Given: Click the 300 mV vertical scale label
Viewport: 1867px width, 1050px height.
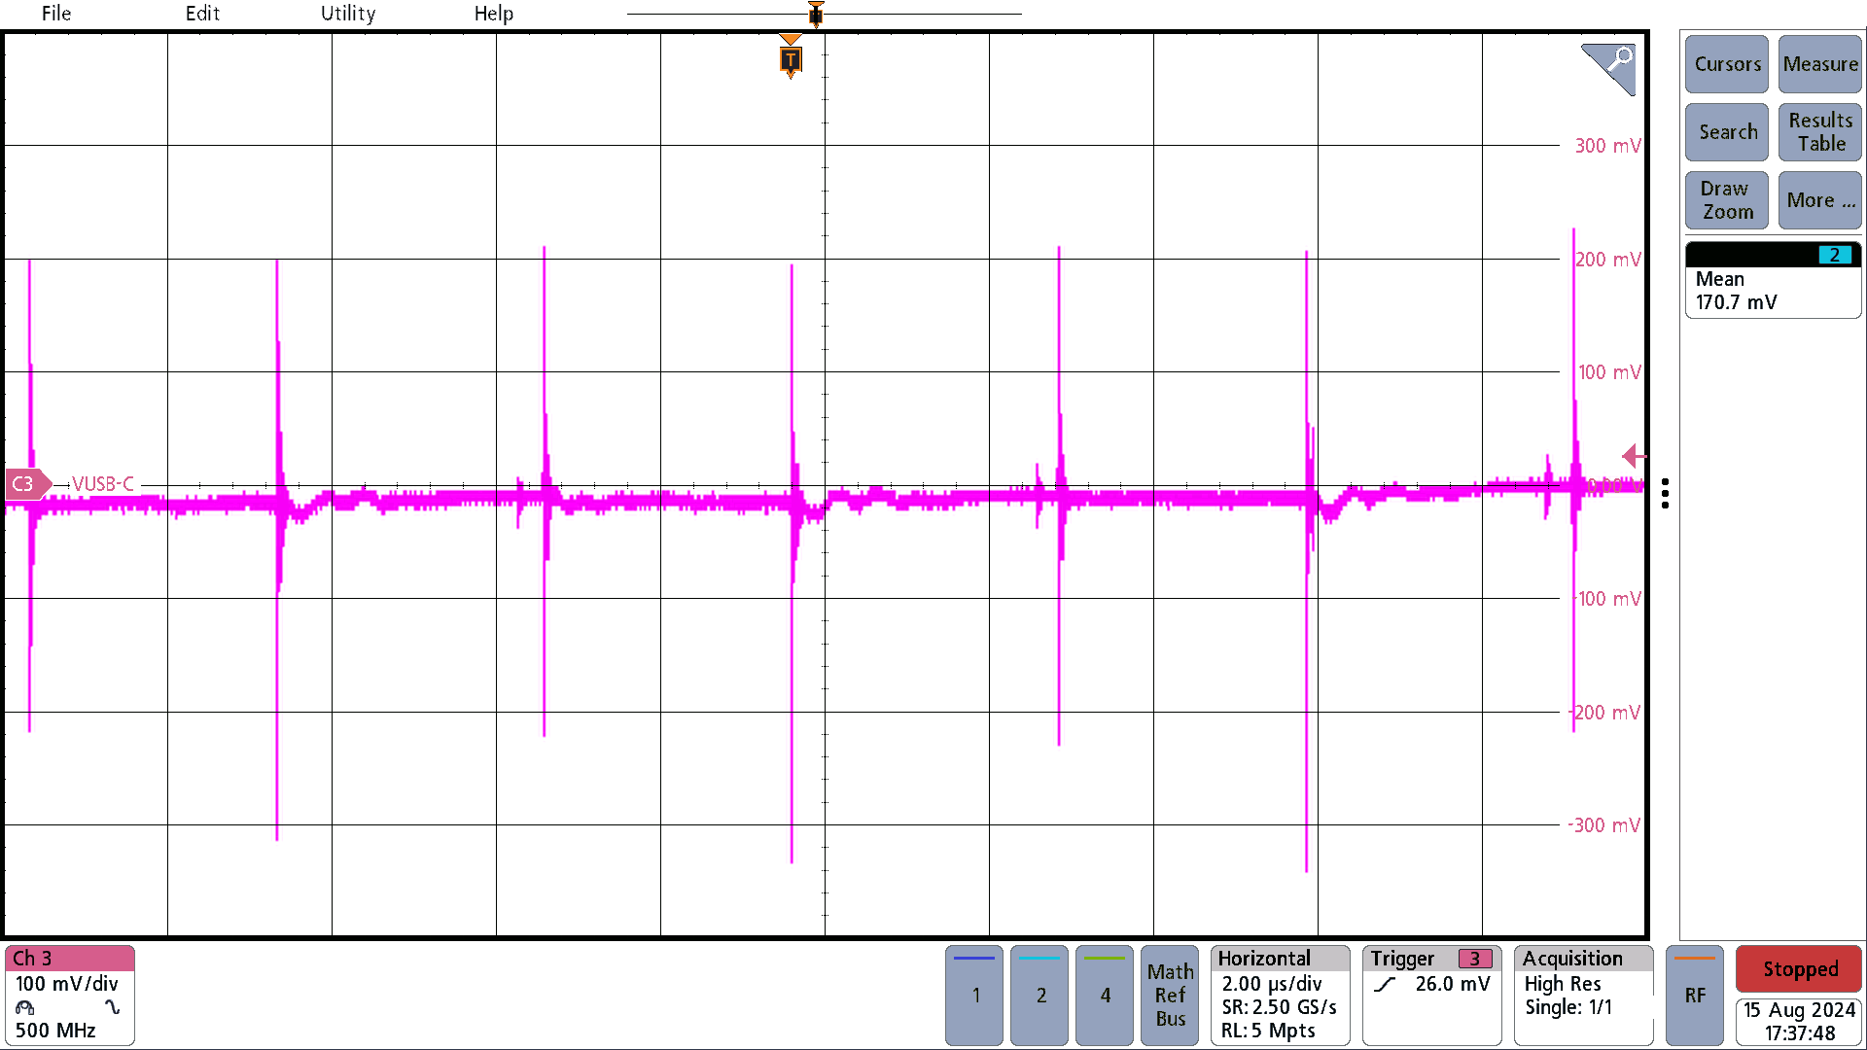Looking at the screenshot, I should coord(1608,146).
